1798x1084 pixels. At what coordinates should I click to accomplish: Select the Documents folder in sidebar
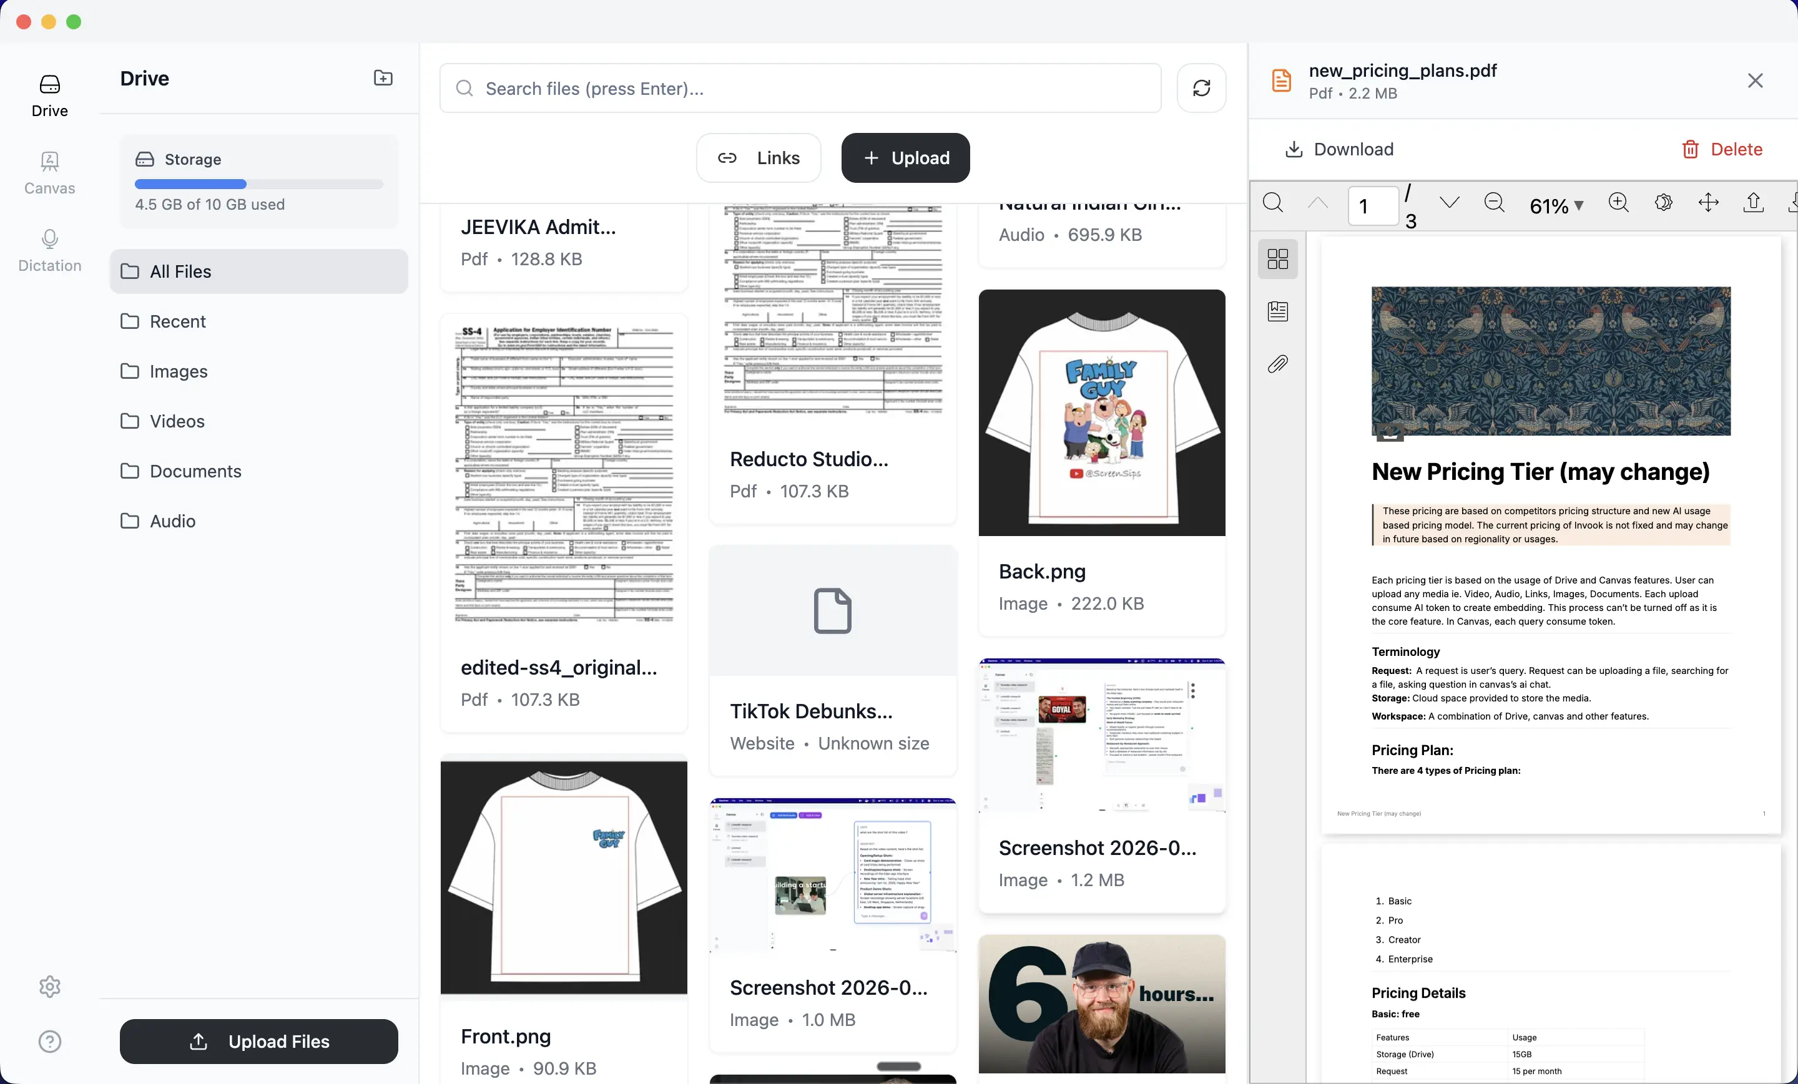coord(195,471)
